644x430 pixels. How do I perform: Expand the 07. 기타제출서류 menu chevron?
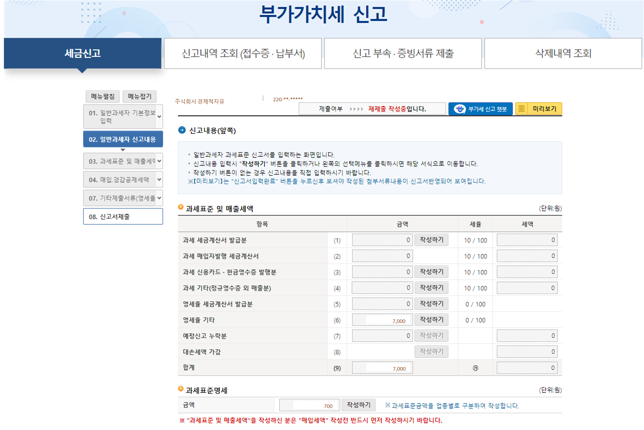click(159, 198)
